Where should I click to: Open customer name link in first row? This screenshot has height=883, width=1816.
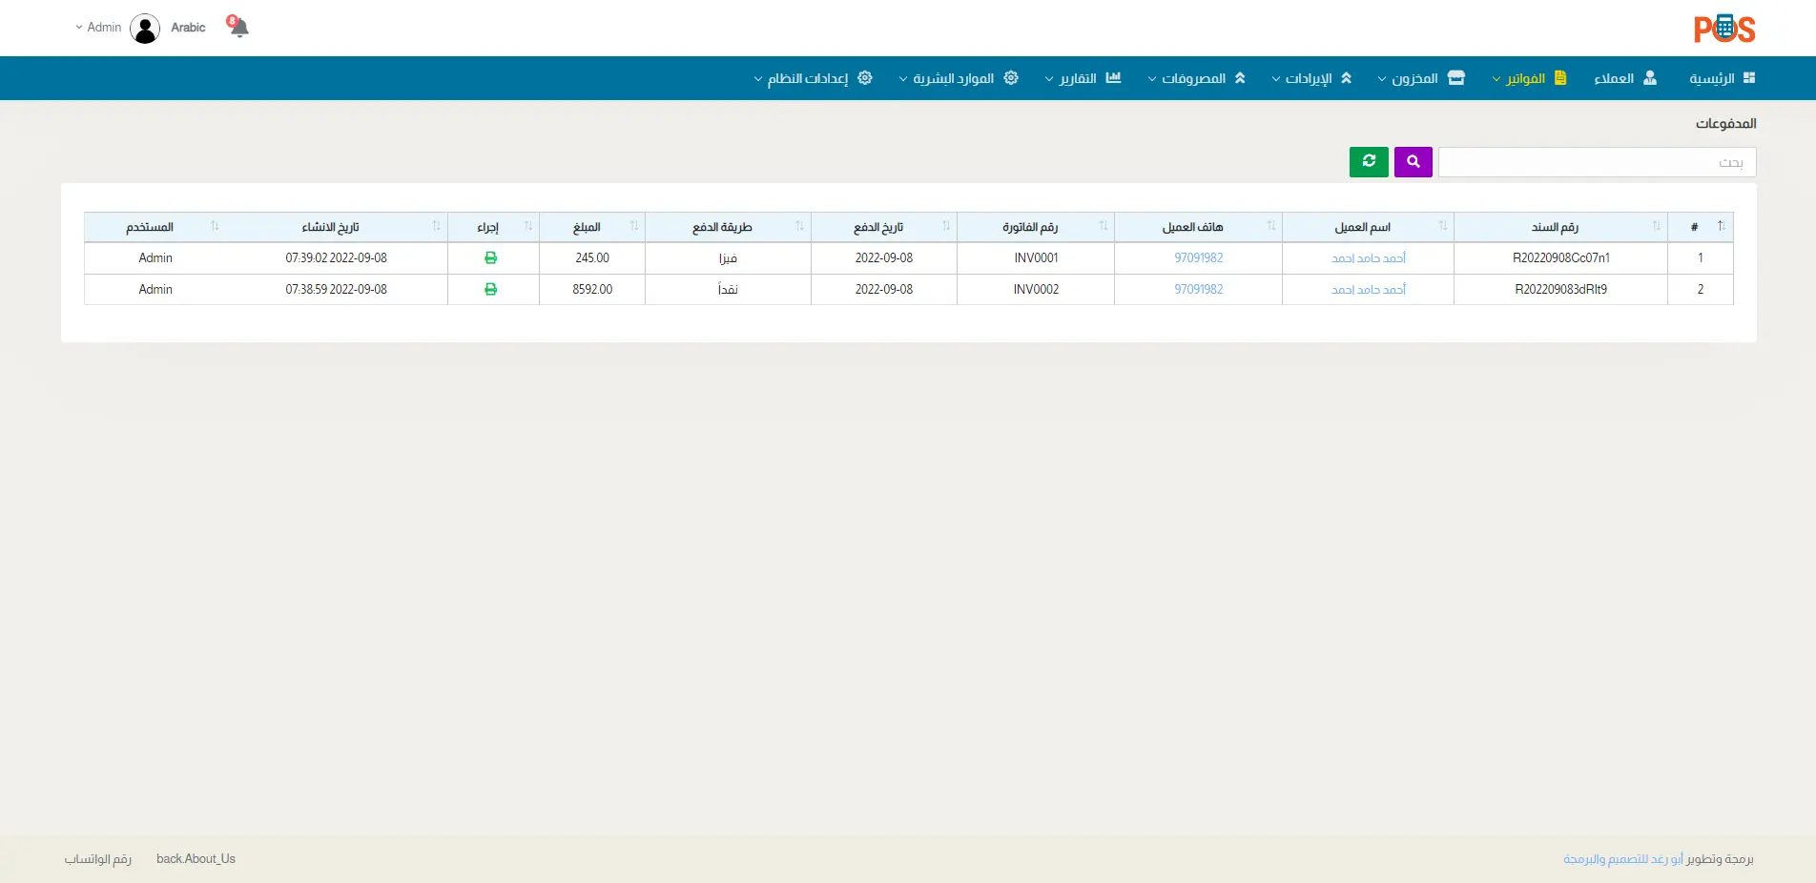click(x=1368, y=258)
